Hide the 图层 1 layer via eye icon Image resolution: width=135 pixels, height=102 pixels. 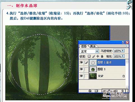[82, 69]
